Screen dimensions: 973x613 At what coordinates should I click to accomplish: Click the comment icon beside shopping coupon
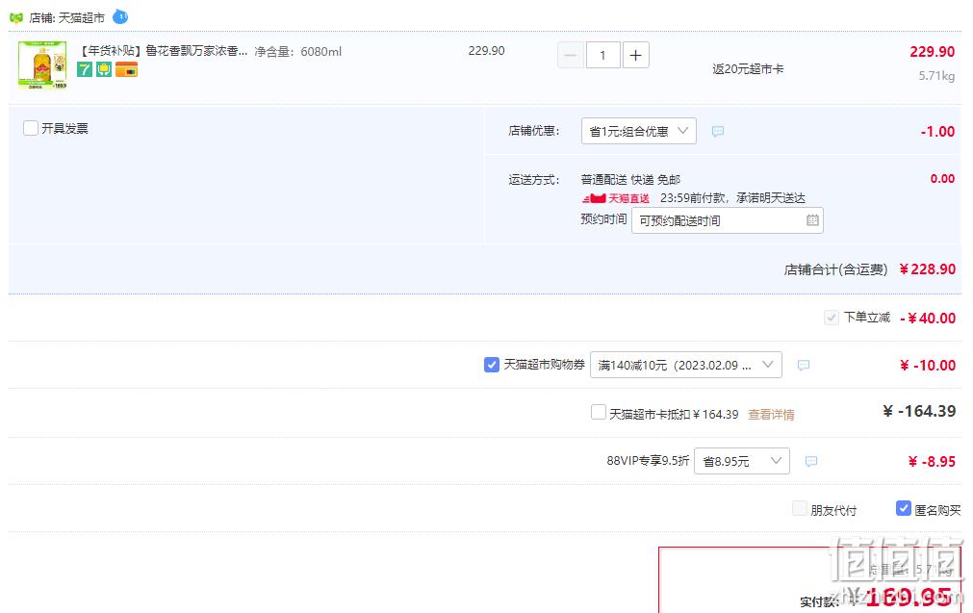tap(804, 366)
